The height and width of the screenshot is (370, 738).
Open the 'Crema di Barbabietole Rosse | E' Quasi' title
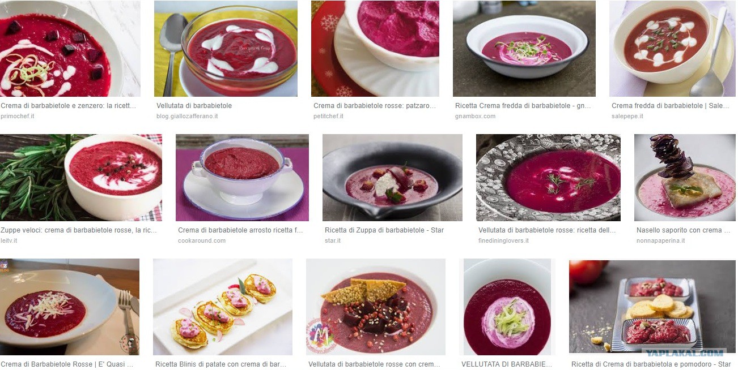point(67,364)
